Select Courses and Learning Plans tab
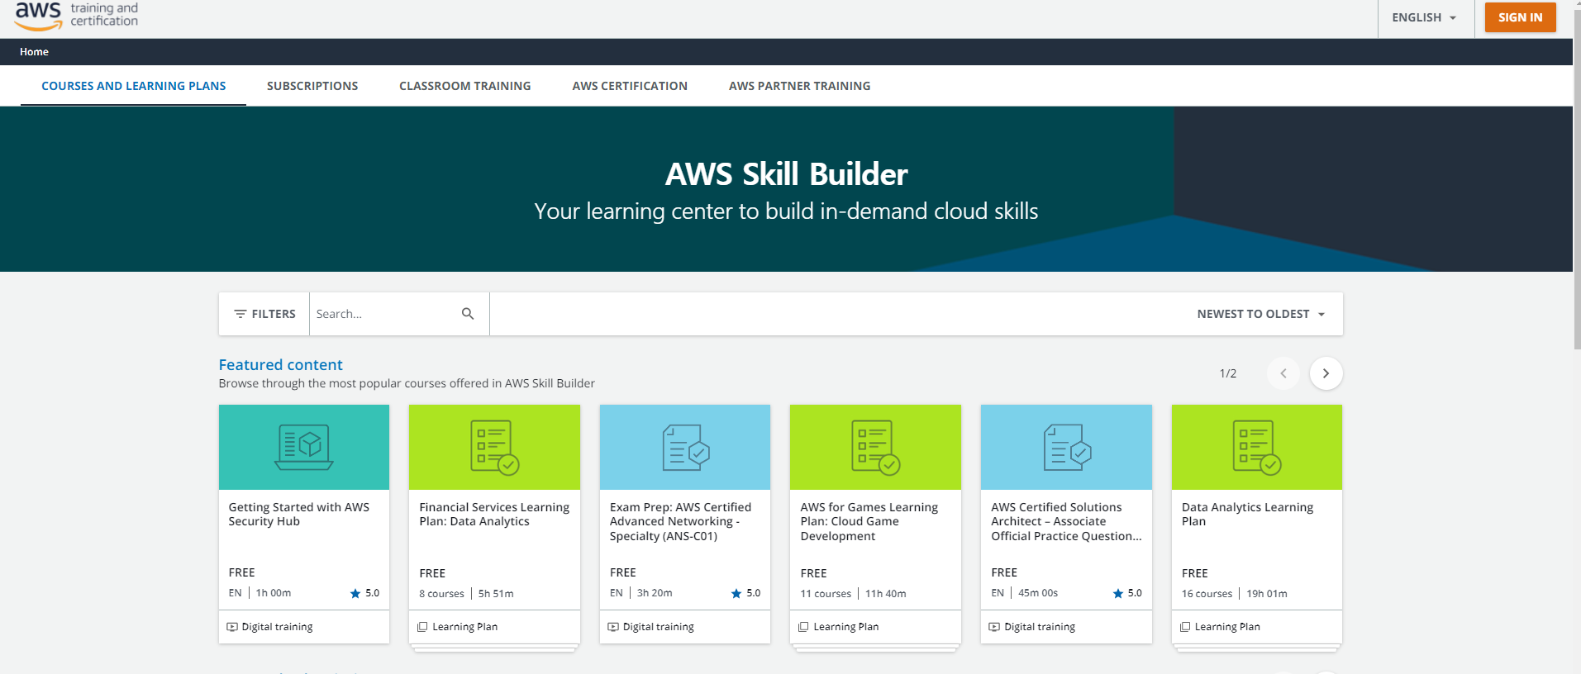Screen dimensions: 1581x674 tap(134, 86)
